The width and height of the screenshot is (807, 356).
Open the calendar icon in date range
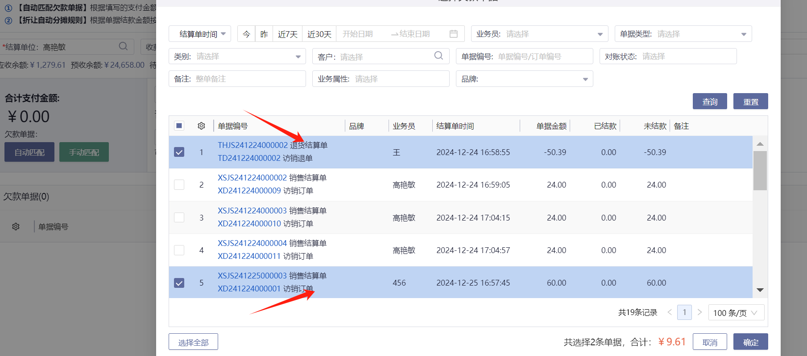[453, 34]
